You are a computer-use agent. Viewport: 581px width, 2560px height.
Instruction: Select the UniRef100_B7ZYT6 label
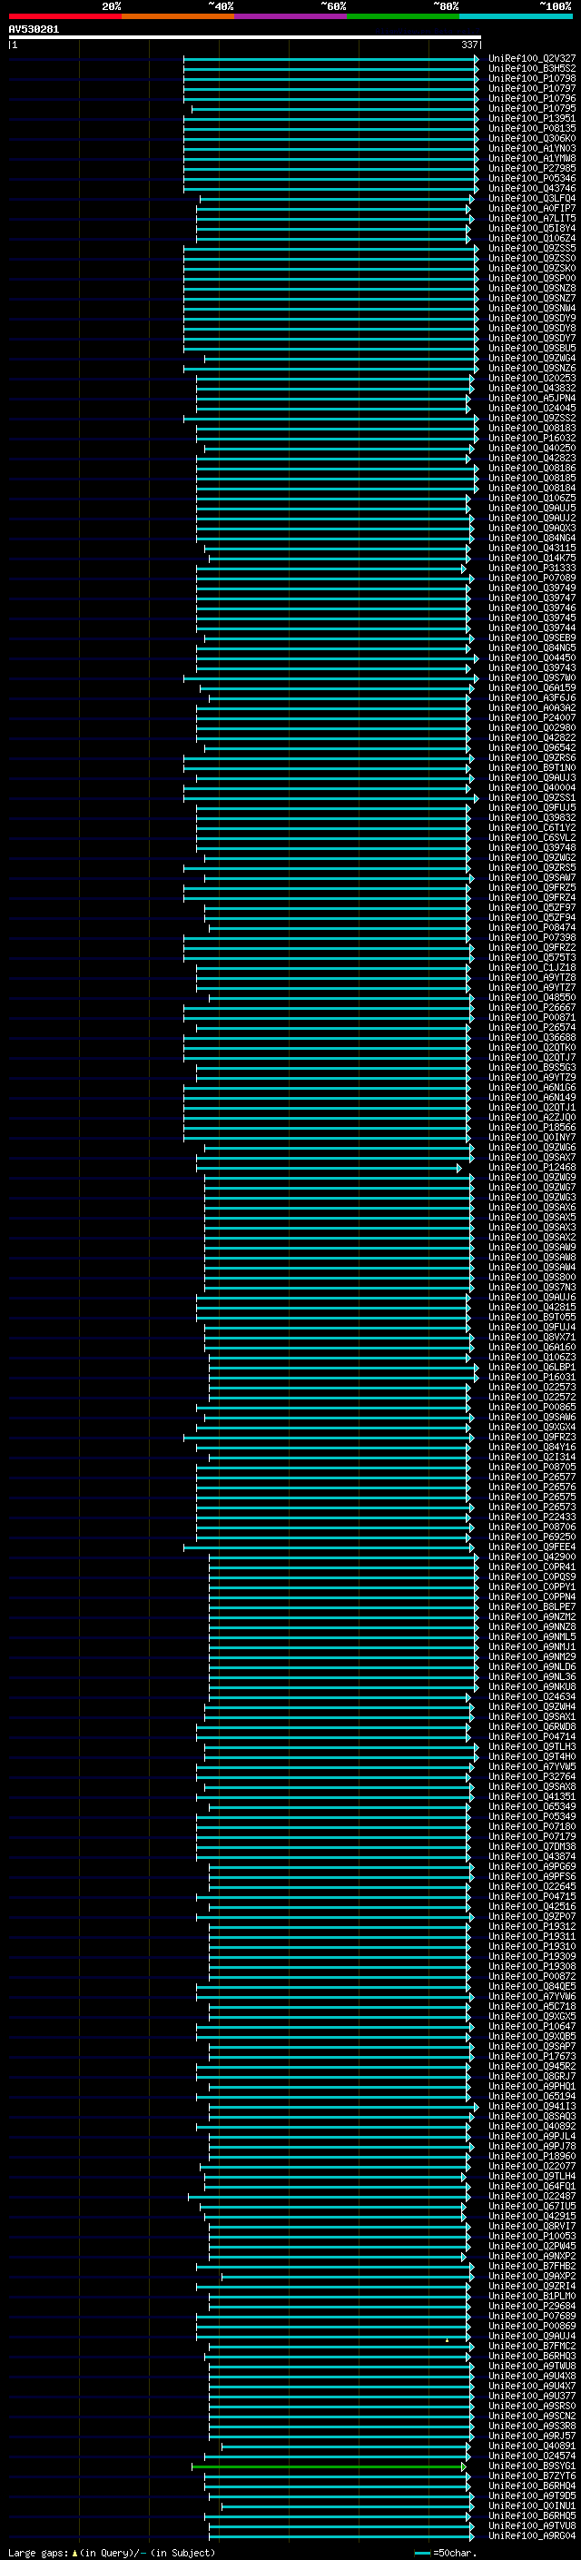(x=532, y=2476)
